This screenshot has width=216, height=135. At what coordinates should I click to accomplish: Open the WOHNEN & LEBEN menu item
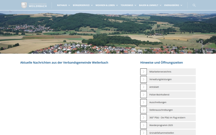105,5
